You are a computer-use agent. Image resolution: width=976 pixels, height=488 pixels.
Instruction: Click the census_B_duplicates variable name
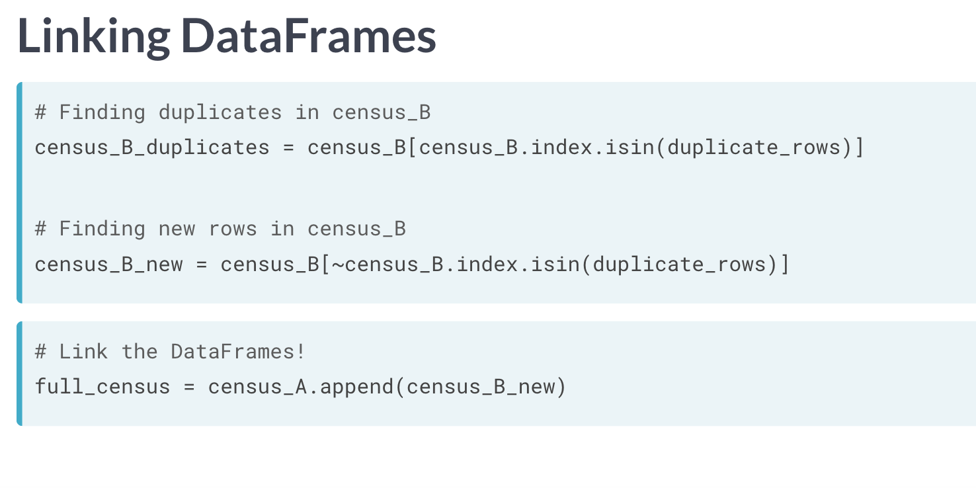click(x=152, y=147)
